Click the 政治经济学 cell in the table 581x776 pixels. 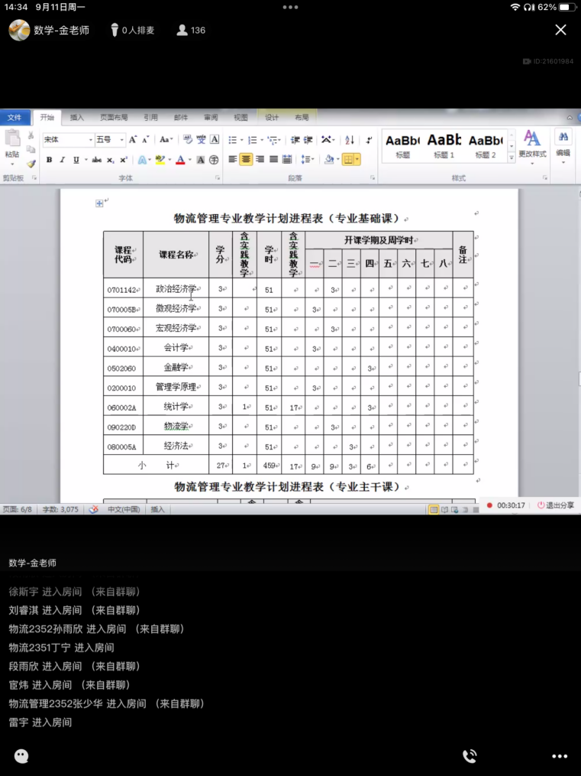click(176, 289)
